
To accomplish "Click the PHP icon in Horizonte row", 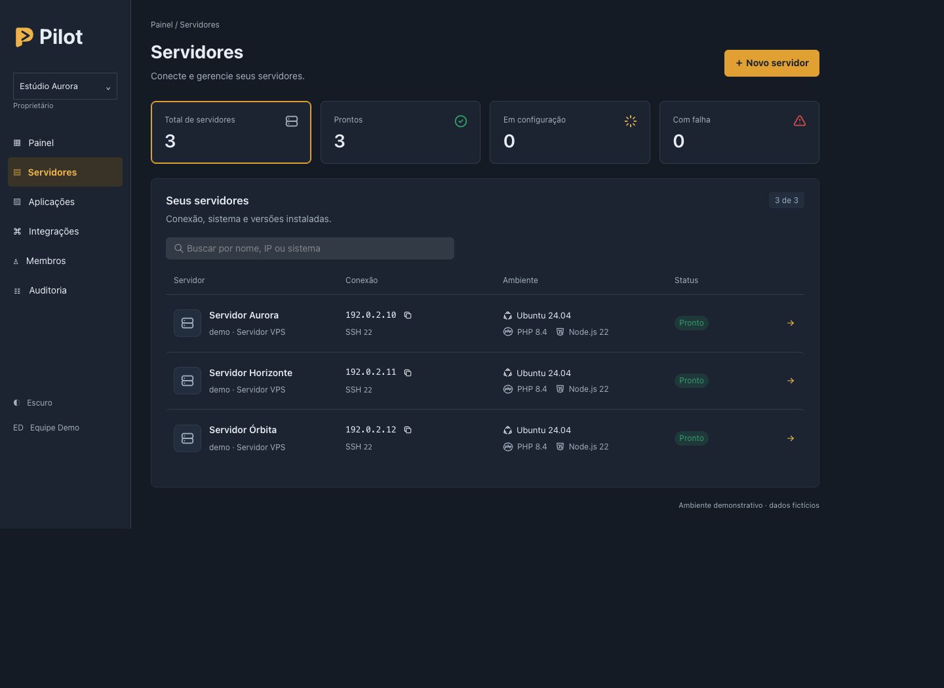I will [x=508, y=389].
